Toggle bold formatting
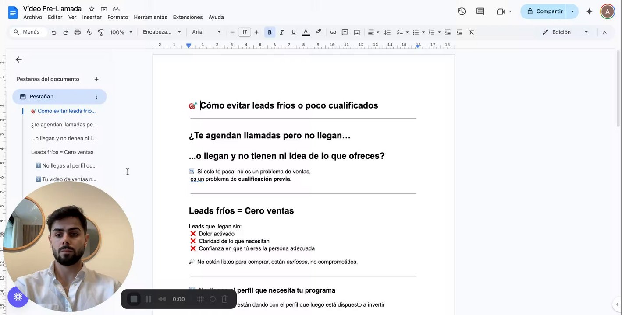Image resolution: width=622 pixels, height=315 pixels. pyautogui.click(x=270, y=32)
